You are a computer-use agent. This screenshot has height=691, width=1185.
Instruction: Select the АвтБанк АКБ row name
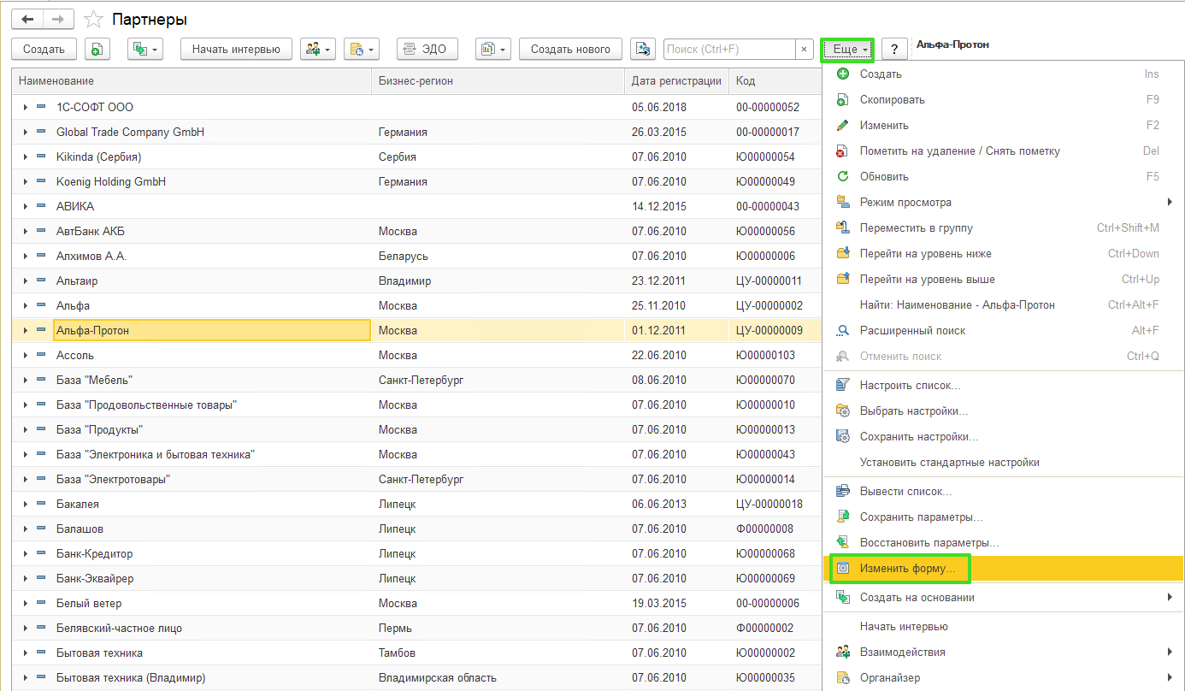[90, 232]
